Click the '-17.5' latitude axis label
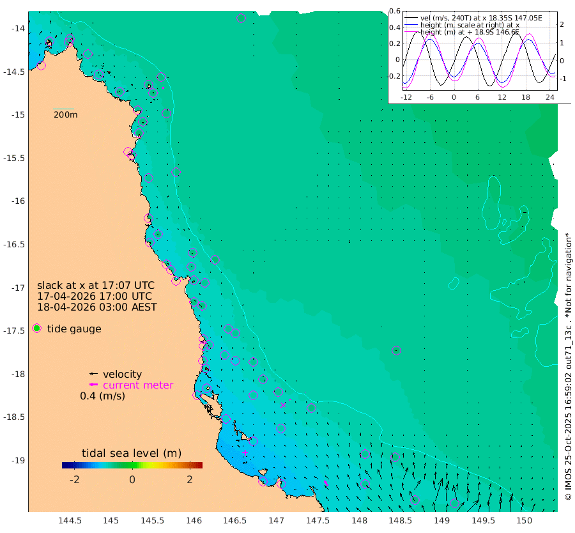Screen dimensions: 575x533 point(14,331)
